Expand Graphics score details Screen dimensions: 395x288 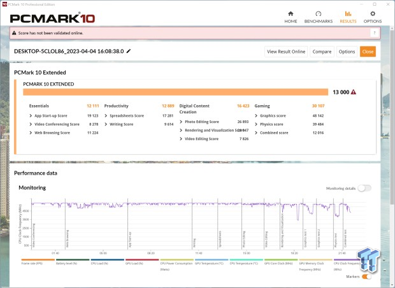pos(256,116)
